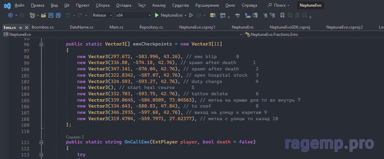Image resolution: width=384 pixels, height=159 pixels.
Task: Expand the NeptuneEvo.Fractions.Ems type dropdown
Action: [x=314, y=34]
